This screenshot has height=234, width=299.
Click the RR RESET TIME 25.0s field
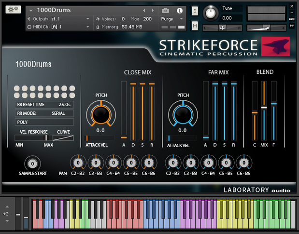pyautogui.click(x=44, y=105)
